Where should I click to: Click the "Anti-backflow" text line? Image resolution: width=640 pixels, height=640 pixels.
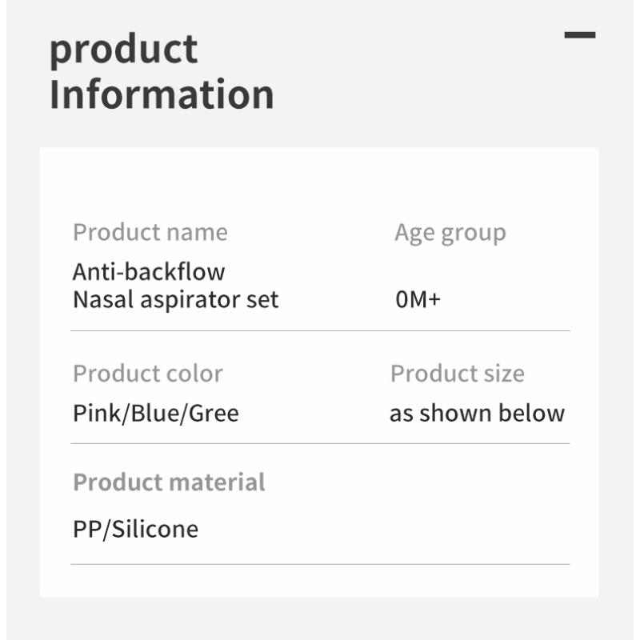[x=149, y=272]
